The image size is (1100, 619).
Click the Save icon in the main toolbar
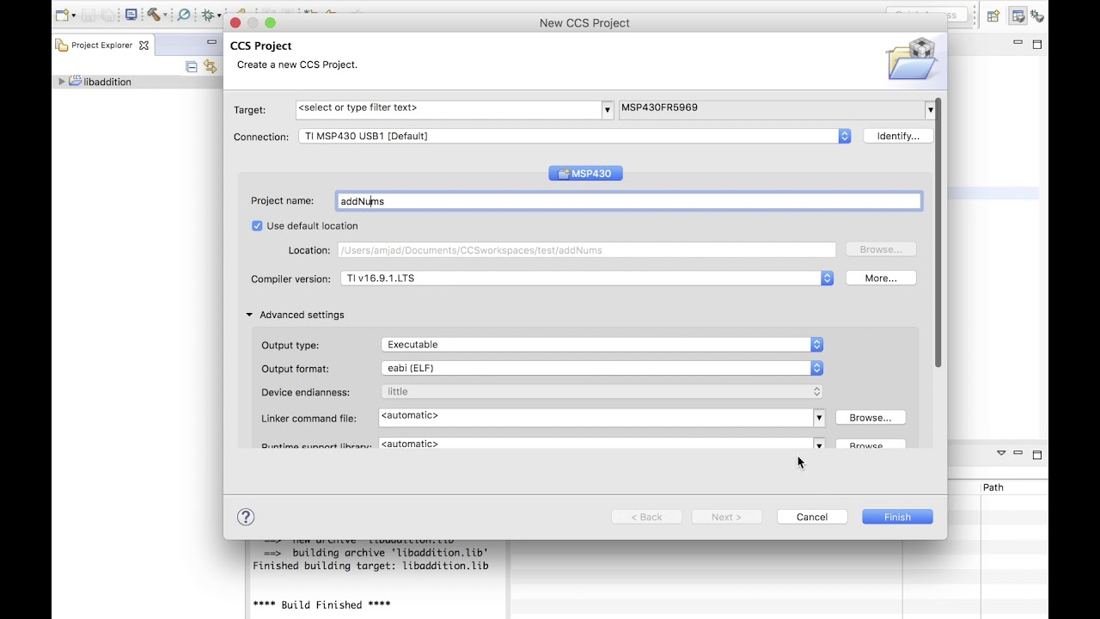coord(89,15)
